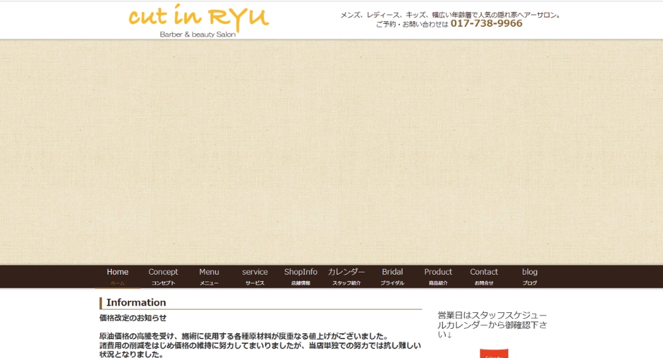
Task: Open the Contact page
Action: pyautogui.click(x=483, y=276)
